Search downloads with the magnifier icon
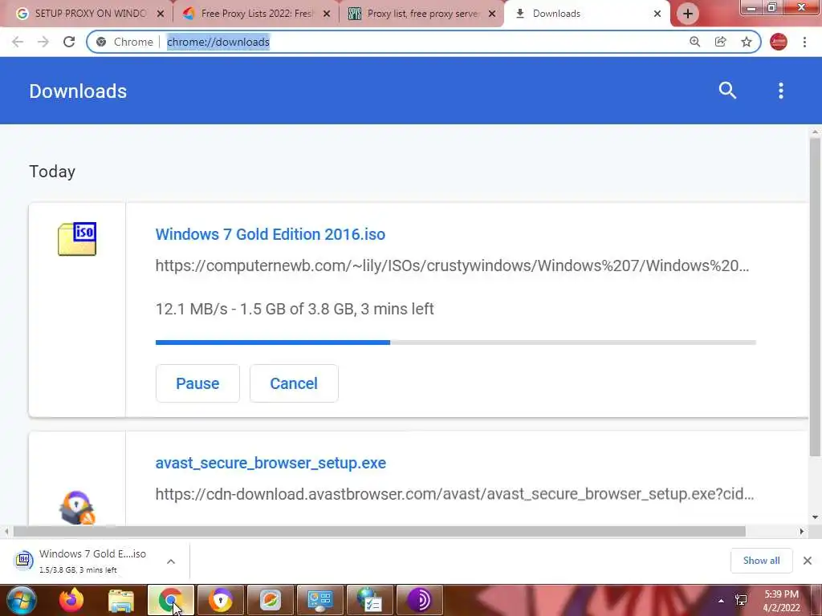 [727, 91]
